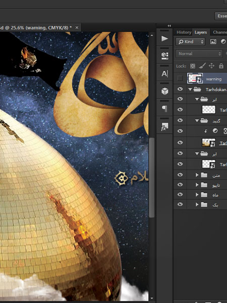Select the گنبد group name
Image resolution: width=227 pixels, height=303 pixels.
coord(216,121)
